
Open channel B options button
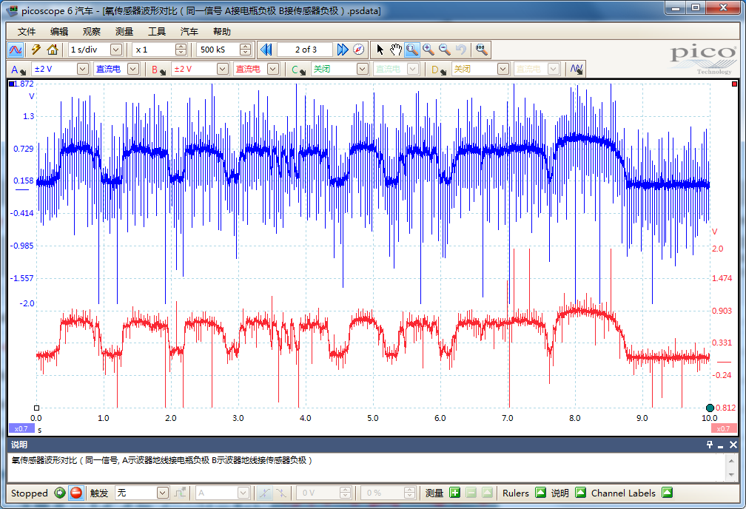tap(158, 70)
